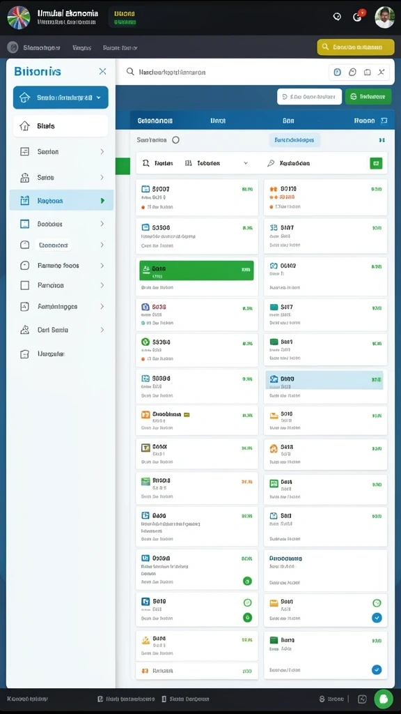Select the card filled with solid green
401x714 pixels.
[x=196, y=271]
